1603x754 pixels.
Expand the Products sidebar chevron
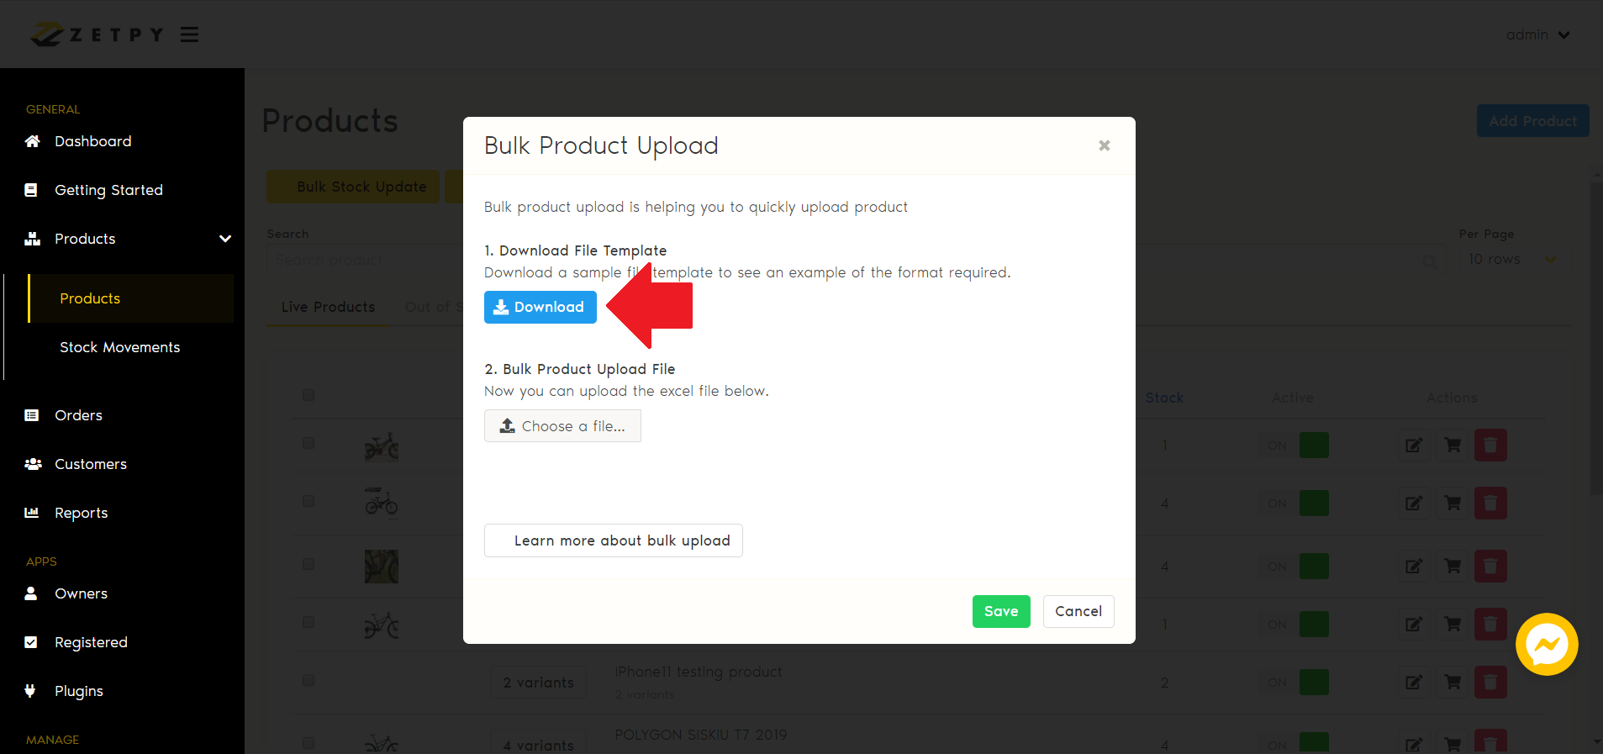point(225,239)
